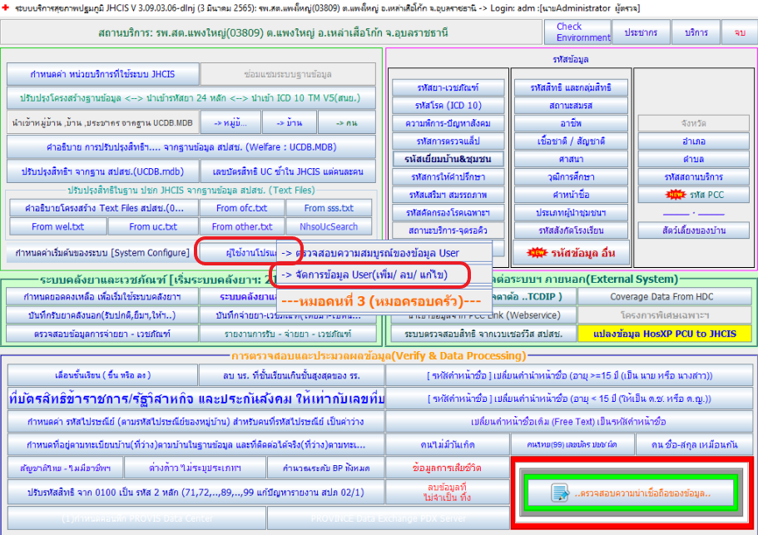
Task: Open the Check Environment button
Action: pos(582,32)
